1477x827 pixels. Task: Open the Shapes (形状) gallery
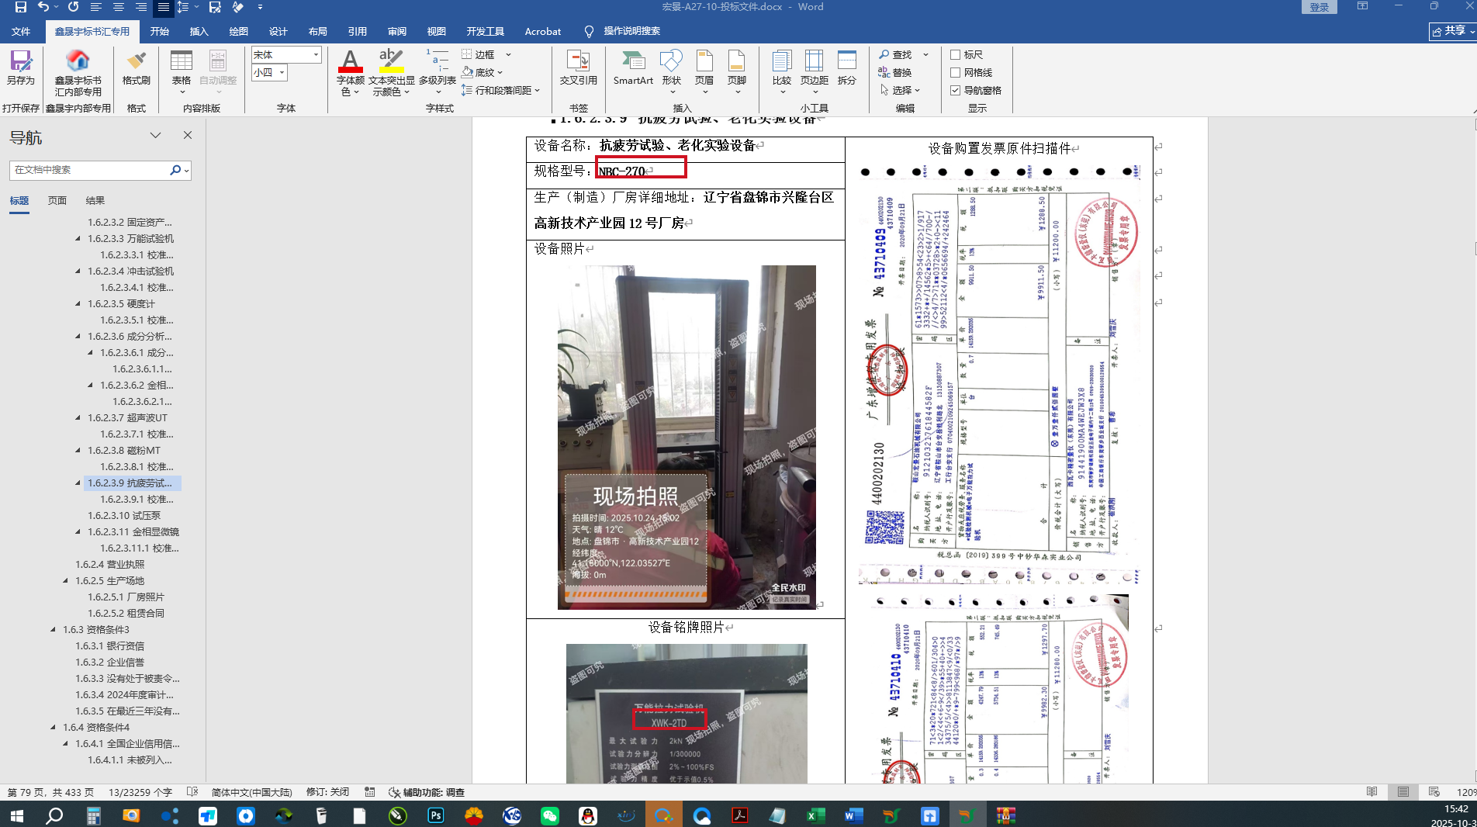(x=672, y=71)
